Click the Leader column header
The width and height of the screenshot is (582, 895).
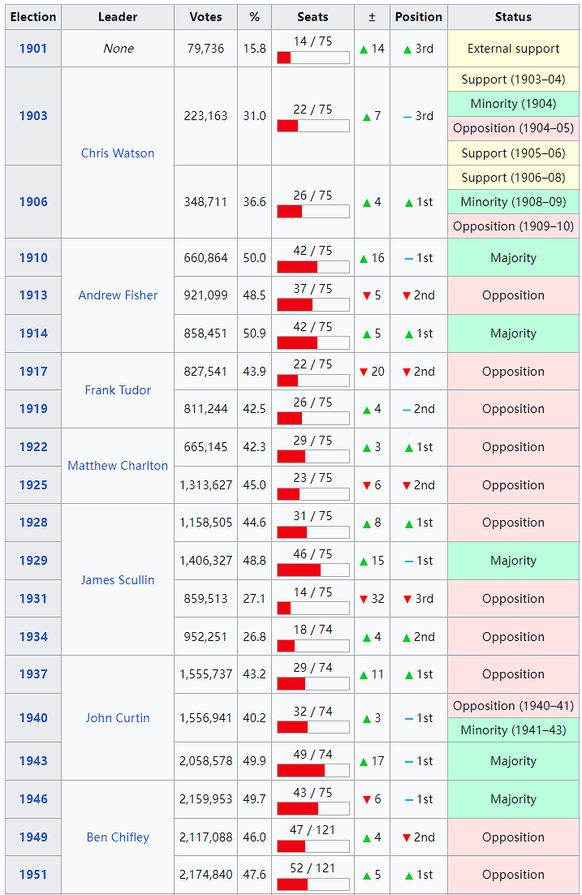click(118, 17)
